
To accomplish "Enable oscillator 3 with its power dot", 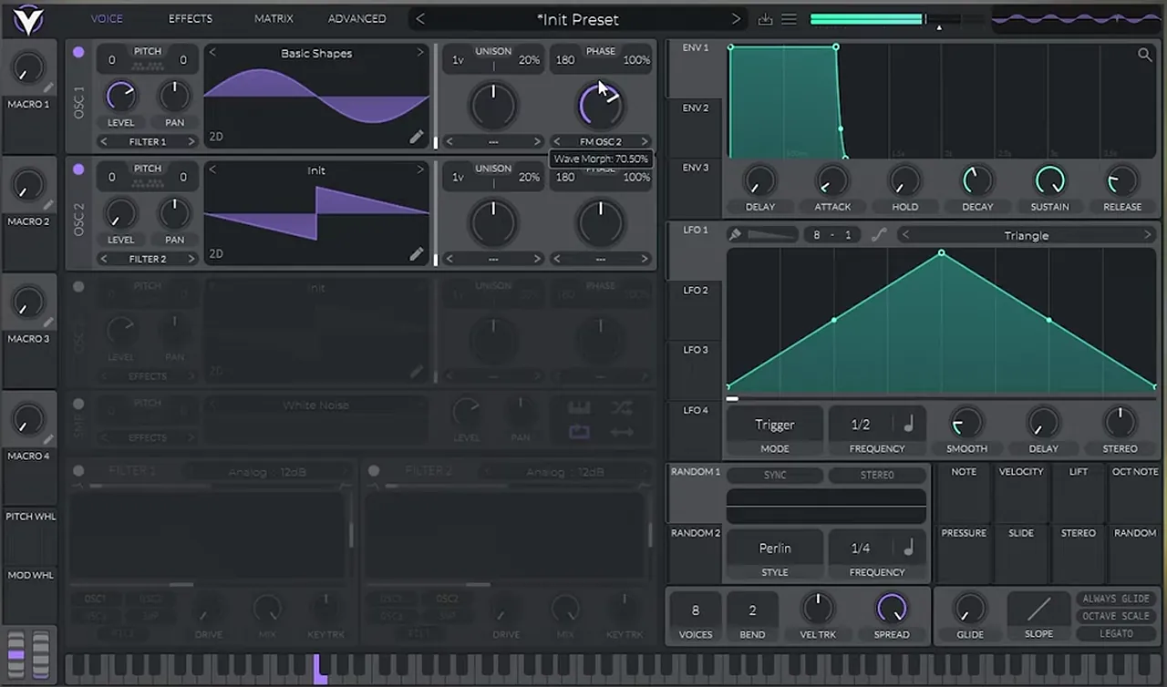I will coord(78,286).
